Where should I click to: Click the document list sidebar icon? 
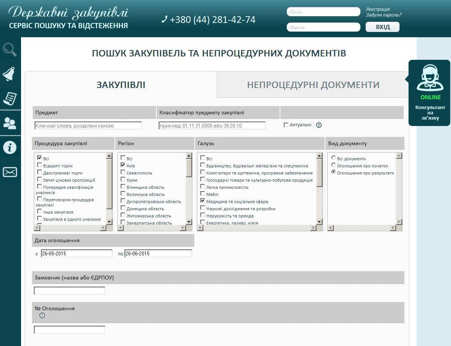click(10, 98)
